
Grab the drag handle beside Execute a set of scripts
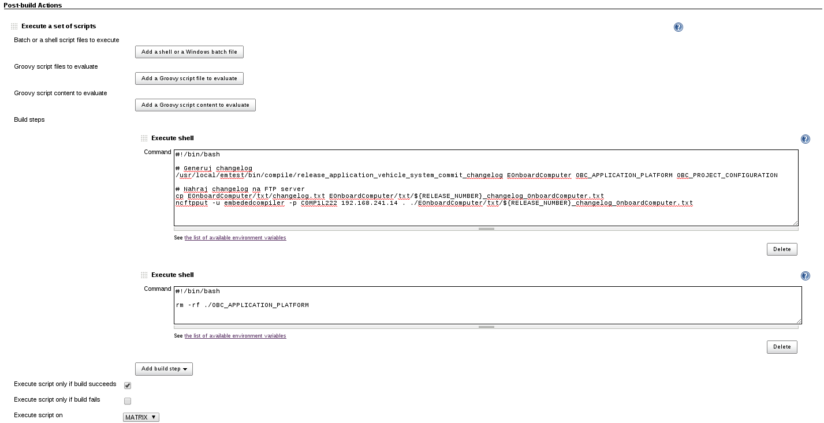click(13, 25)
